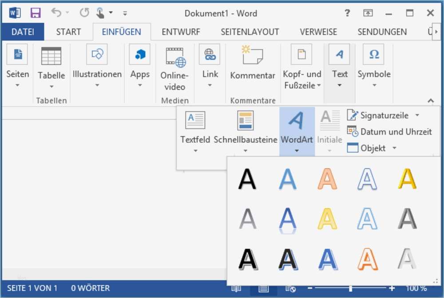The width and height of the screenshot is (444, 298).
Task: Choose light gray WordArt in second row
Action: point(247,219)
